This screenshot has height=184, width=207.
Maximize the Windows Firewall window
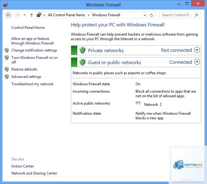coord(187,3)
